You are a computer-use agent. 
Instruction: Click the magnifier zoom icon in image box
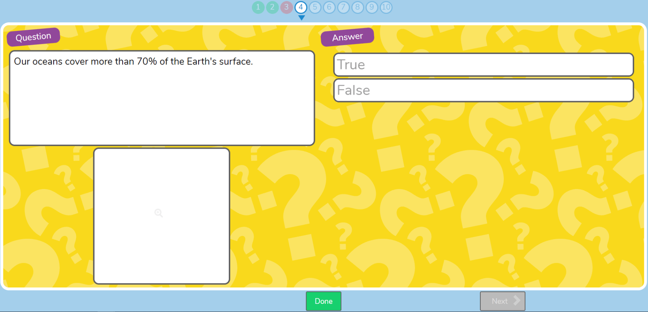159,213
